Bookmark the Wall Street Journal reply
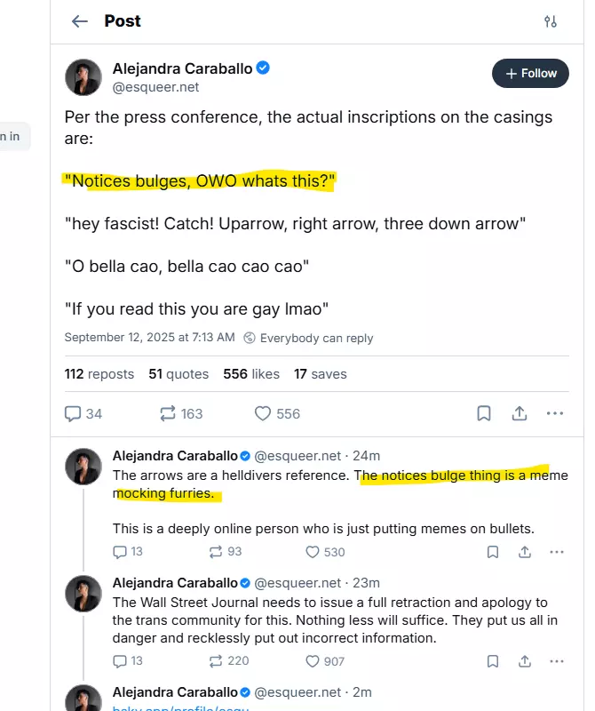This screenshot has width=595, height=711. pos(492,661)
